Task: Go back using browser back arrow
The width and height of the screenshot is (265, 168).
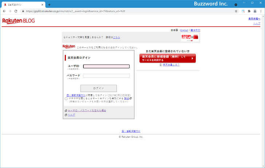Action: coord(4,11)
